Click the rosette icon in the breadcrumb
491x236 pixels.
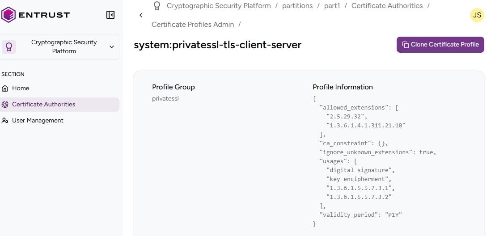(157, 6)
